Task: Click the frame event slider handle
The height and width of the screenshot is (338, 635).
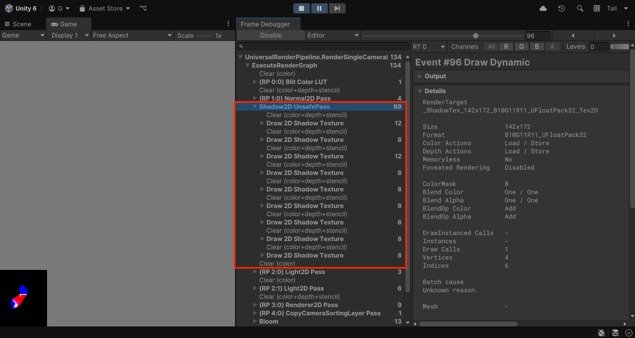Action: pyautogui.click(x=475, y=36)
